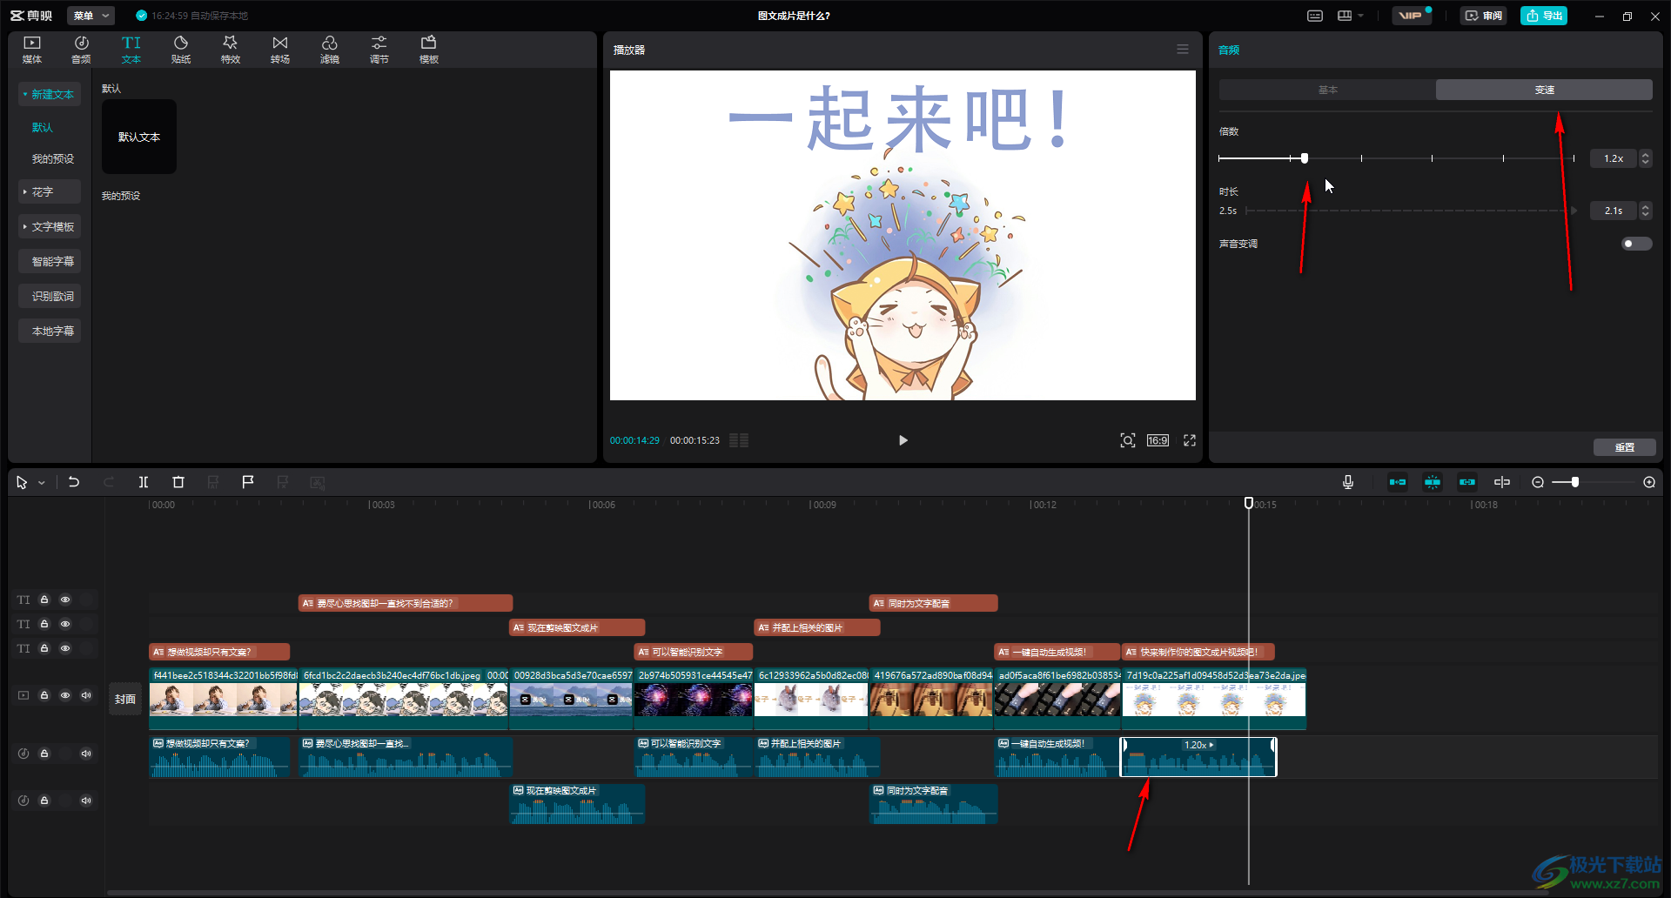Lock the top text track

(x=44, y=600)
